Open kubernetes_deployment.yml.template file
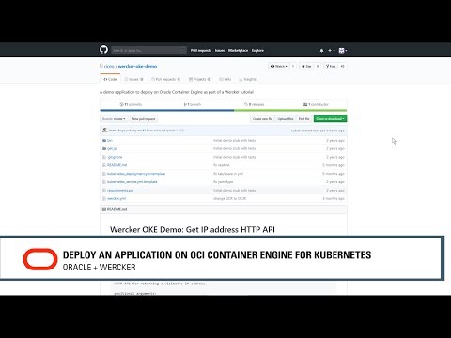The image size is (451, 338). click(x=136, y=174)
